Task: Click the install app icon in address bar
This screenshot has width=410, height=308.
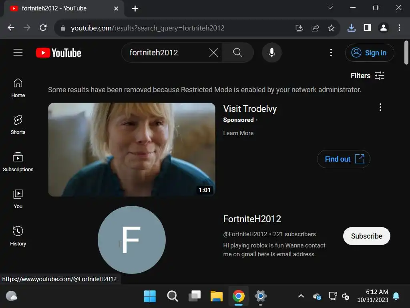Action: coord(299,28)
